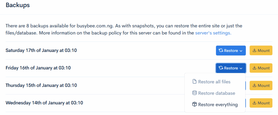The height and width of the screenshot is (115, 278).
Task: Select Restore everything menu option
Action: 218,104
